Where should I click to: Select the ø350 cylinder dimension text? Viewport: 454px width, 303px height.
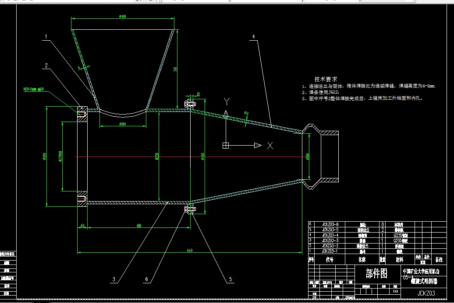point(157,157)
